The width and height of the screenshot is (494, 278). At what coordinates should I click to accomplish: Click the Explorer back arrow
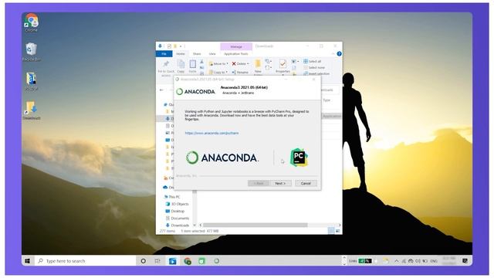click(161, 90)
